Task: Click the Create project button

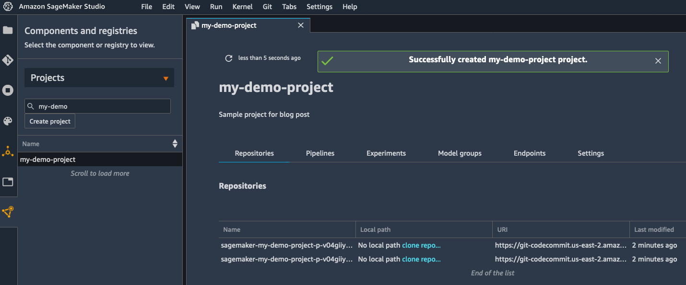Action: [50, 121]
